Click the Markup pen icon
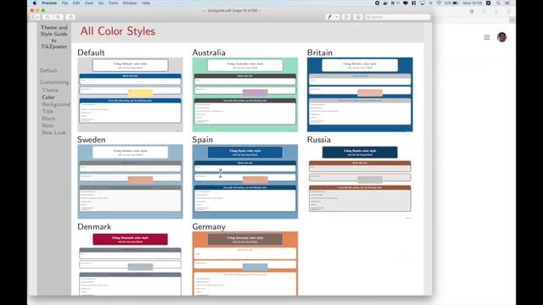543x305 pixels. pyautogui.click(x=329, y=17)
